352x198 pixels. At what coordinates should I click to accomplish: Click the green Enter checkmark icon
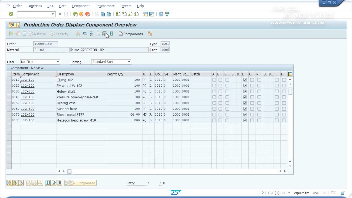click(x=11, y=14)
